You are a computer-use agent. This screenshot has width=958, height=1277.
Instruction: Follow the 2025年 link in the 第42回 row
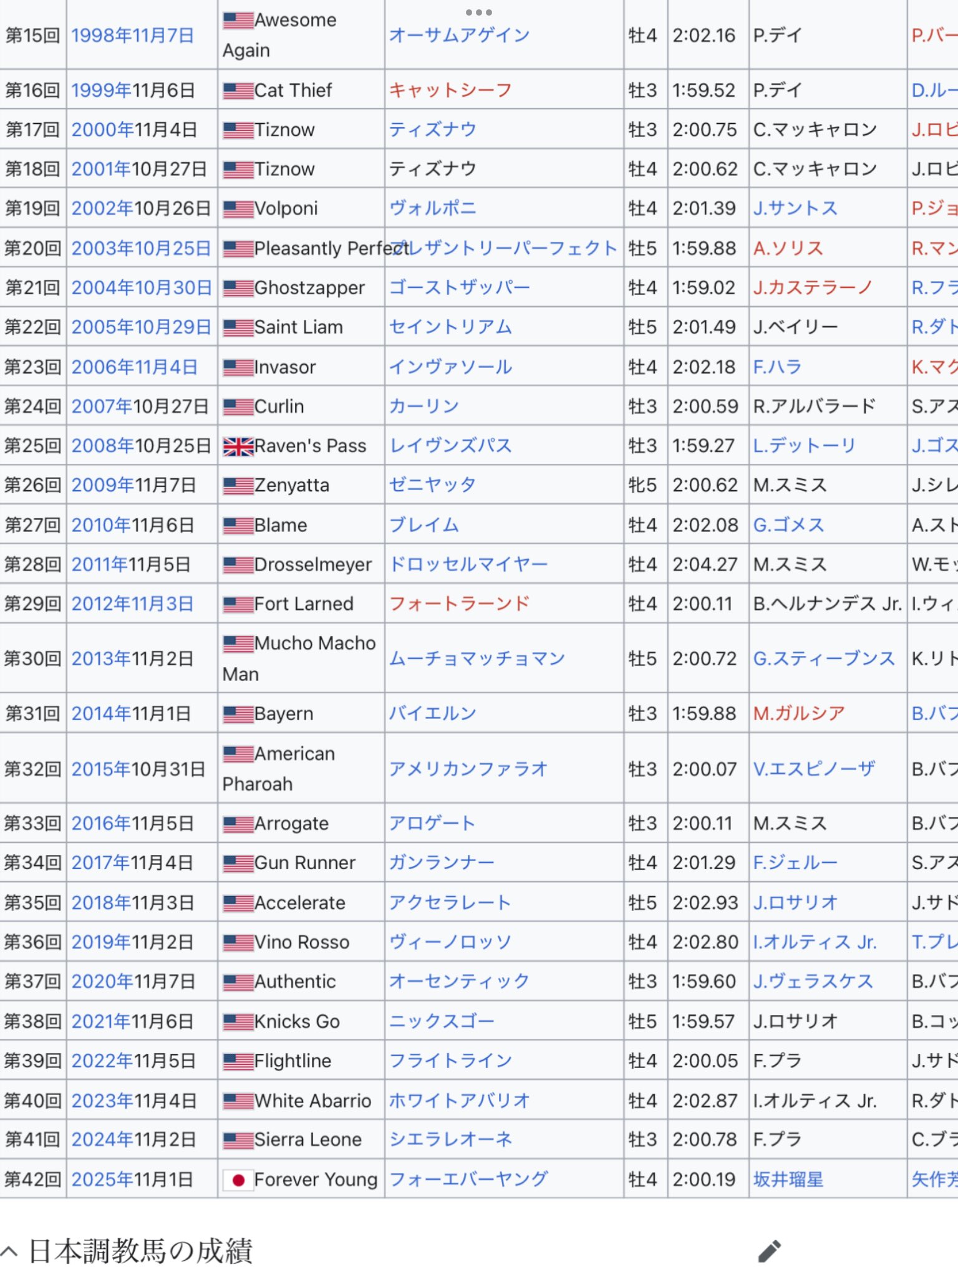[102, 1180]
